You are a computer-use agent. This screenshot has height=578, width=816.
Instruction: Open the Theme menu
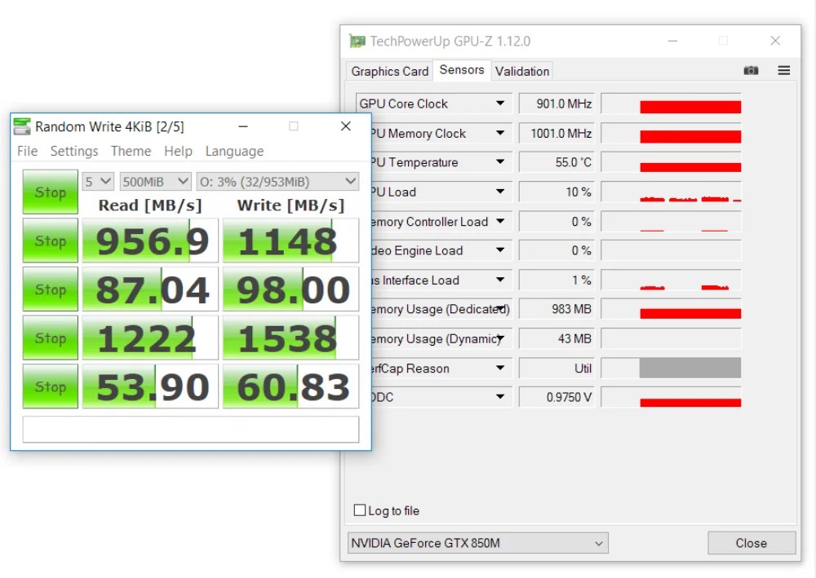131,152
